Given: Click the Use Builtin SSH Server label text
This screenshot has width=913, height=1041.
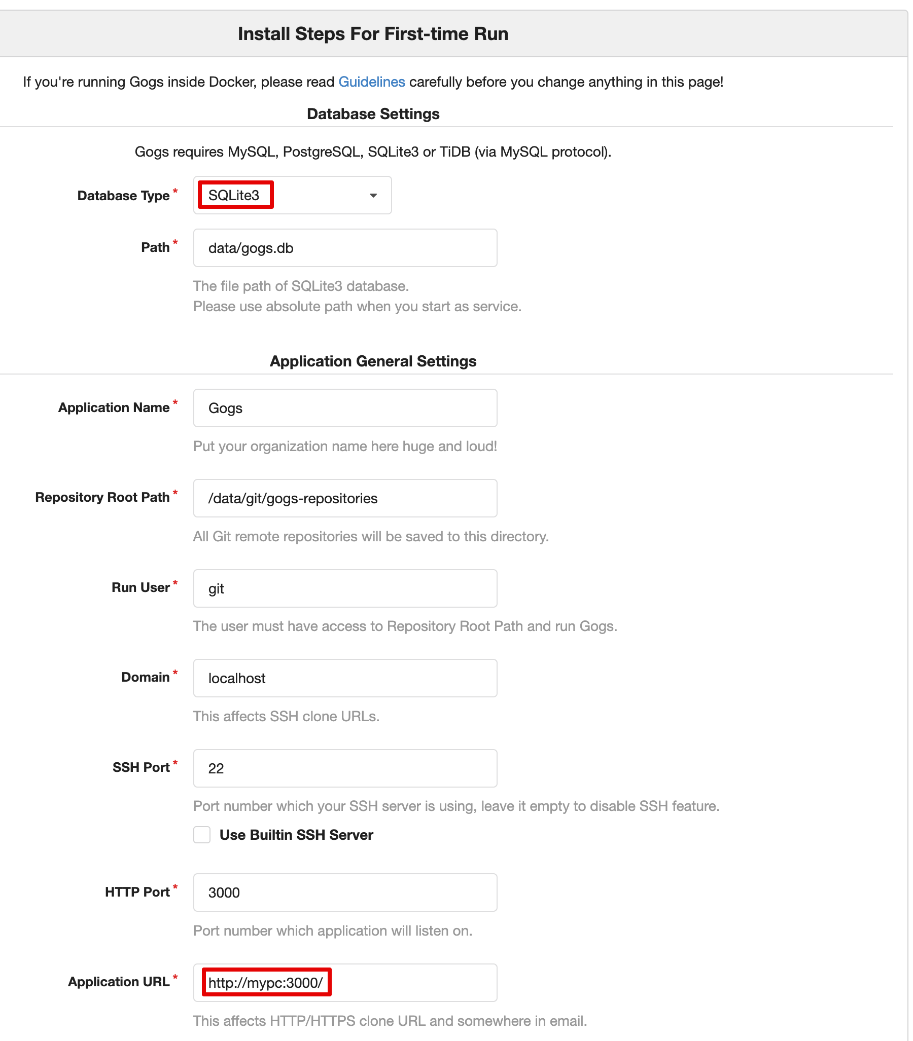Looking at the screenshot, I should click(296, 835).
